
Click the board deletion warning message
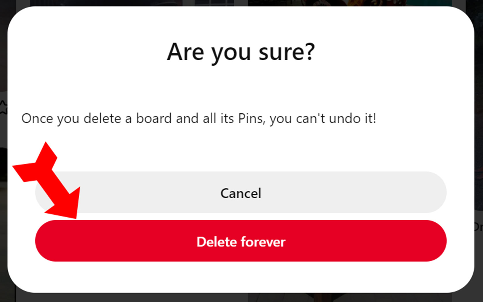point(199,118)
